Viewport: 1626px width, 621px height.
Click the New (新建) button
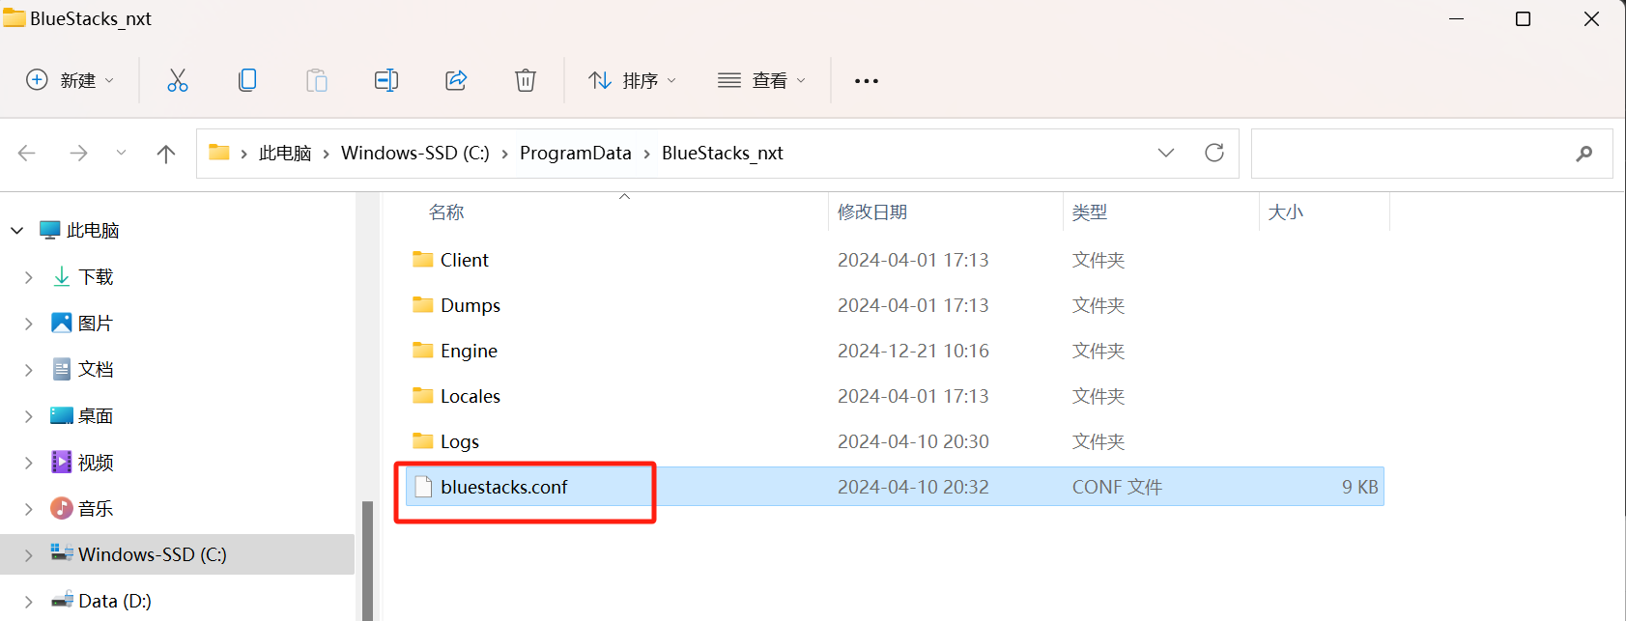point(71,80)
